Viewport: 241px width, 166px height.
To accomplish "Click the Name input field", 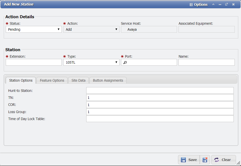I will pos(206,62).
